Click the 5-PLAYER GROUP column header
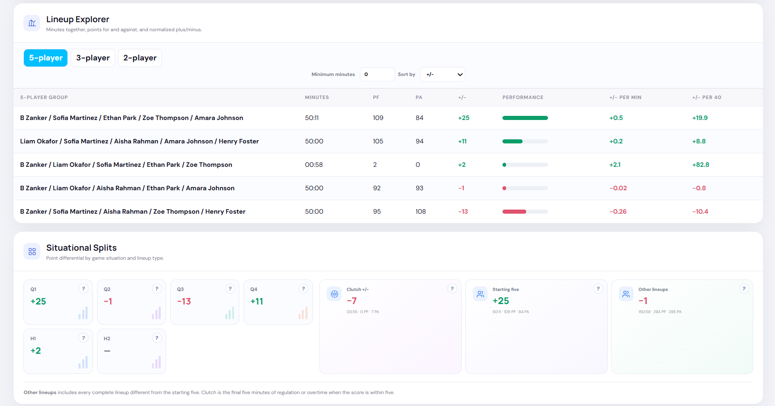This screenshot has height=406, width=775. pyautogui.click(x=44, y=97)
